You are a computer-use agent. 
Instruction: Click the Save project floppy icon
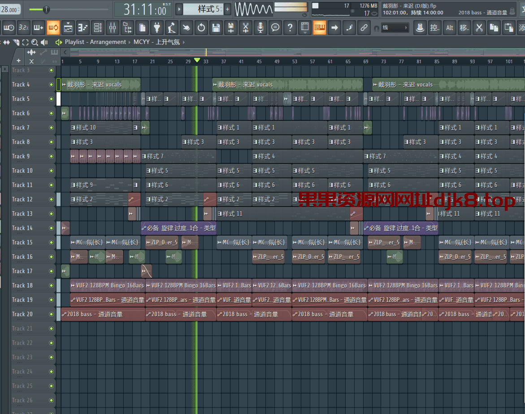(216, 28)
